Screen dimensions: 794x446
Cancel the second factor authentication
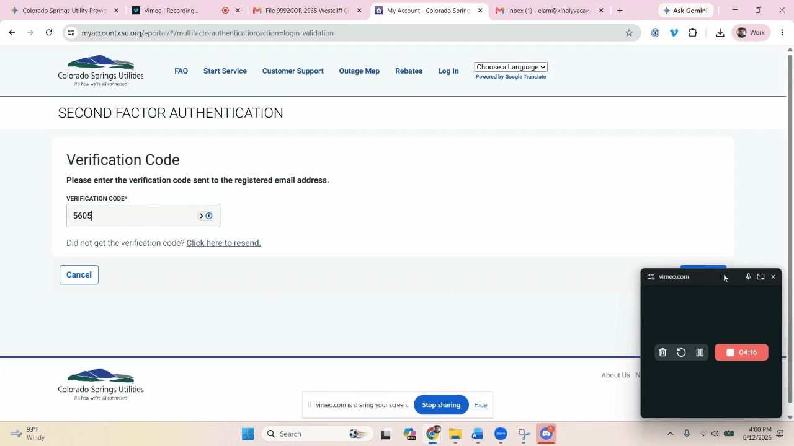click(x=79, y=274)
